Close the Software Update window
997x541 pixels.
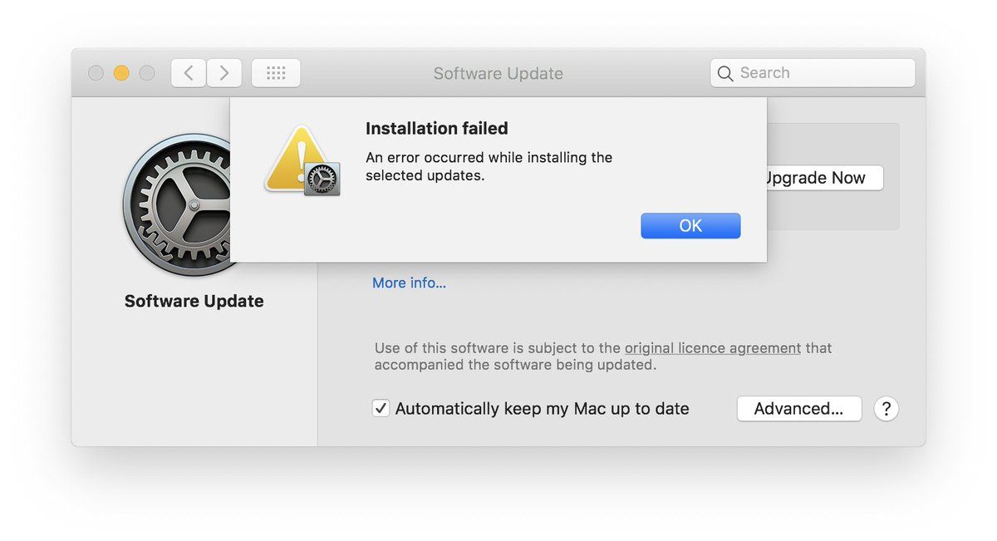tap(96, 73)
